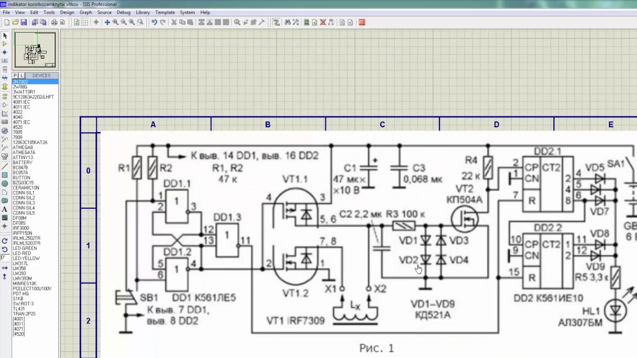Click the Zoom Out magnifier
637x358 pixels.
pyautogui.click(x=124, y=22)
